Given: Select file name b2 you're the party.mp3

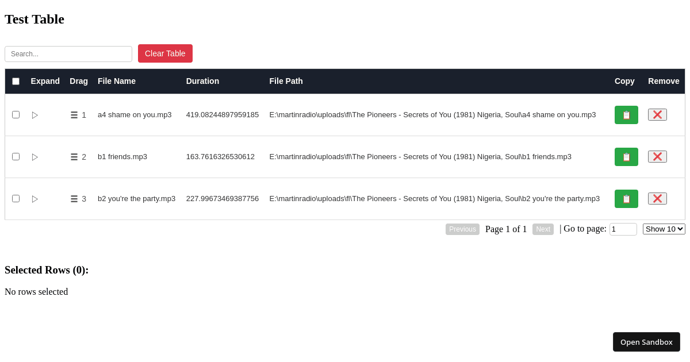Looking at the screenshot, I should tap(136, 199).
